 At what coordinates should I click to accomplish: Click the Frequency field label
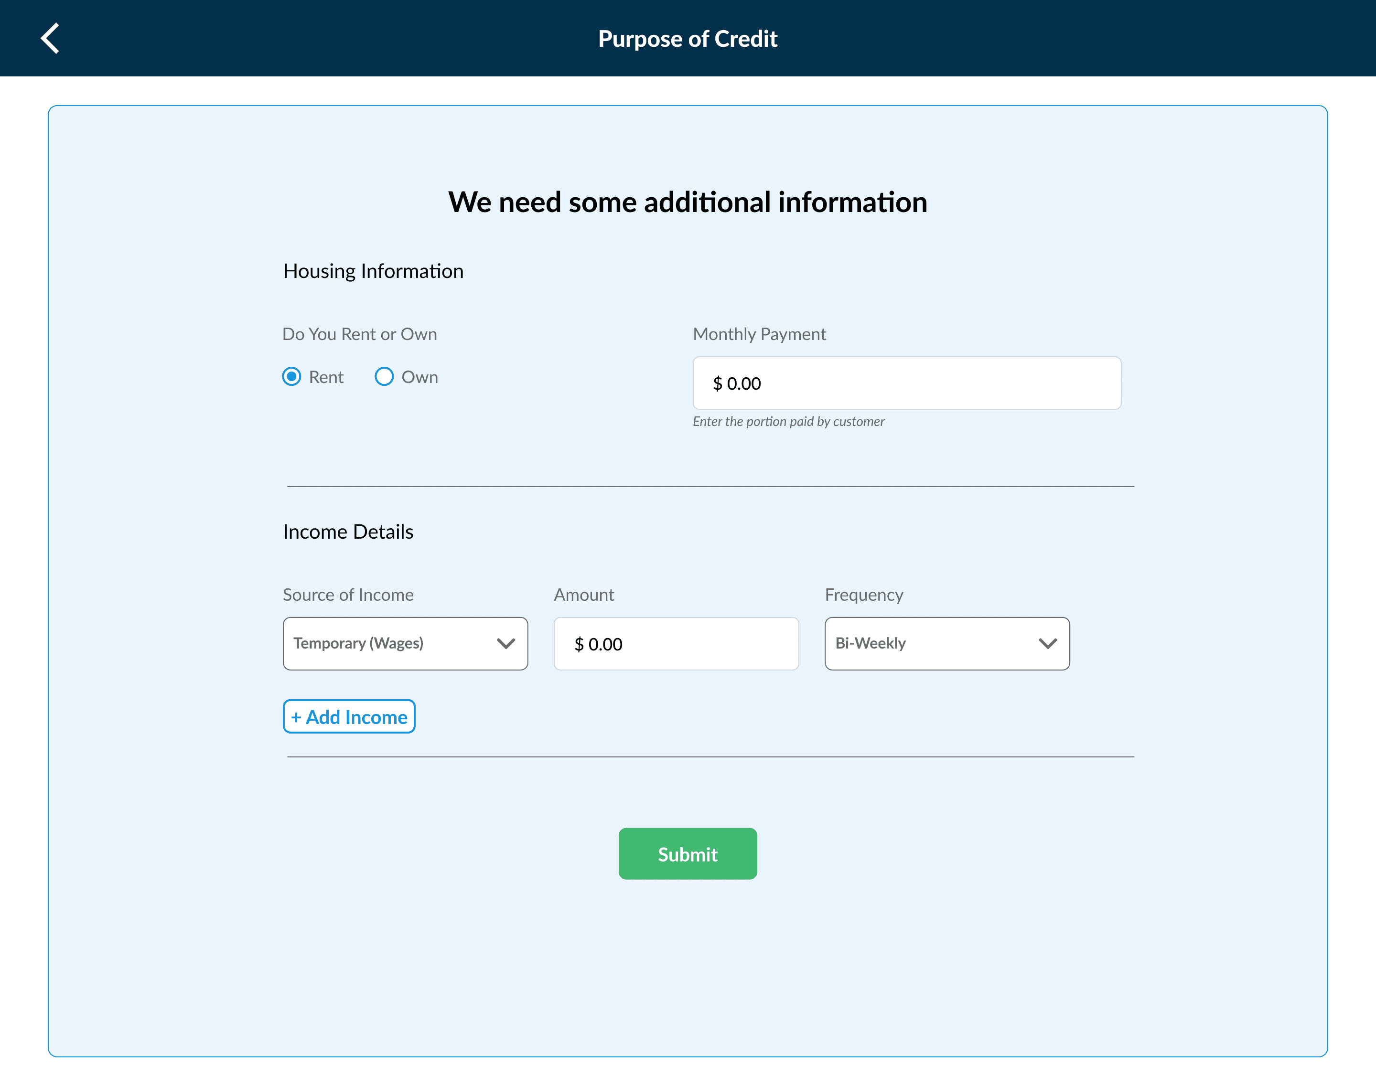click(863, 595)
